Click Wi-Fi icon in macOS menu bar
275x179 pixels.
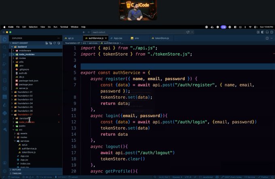(250, 27)
